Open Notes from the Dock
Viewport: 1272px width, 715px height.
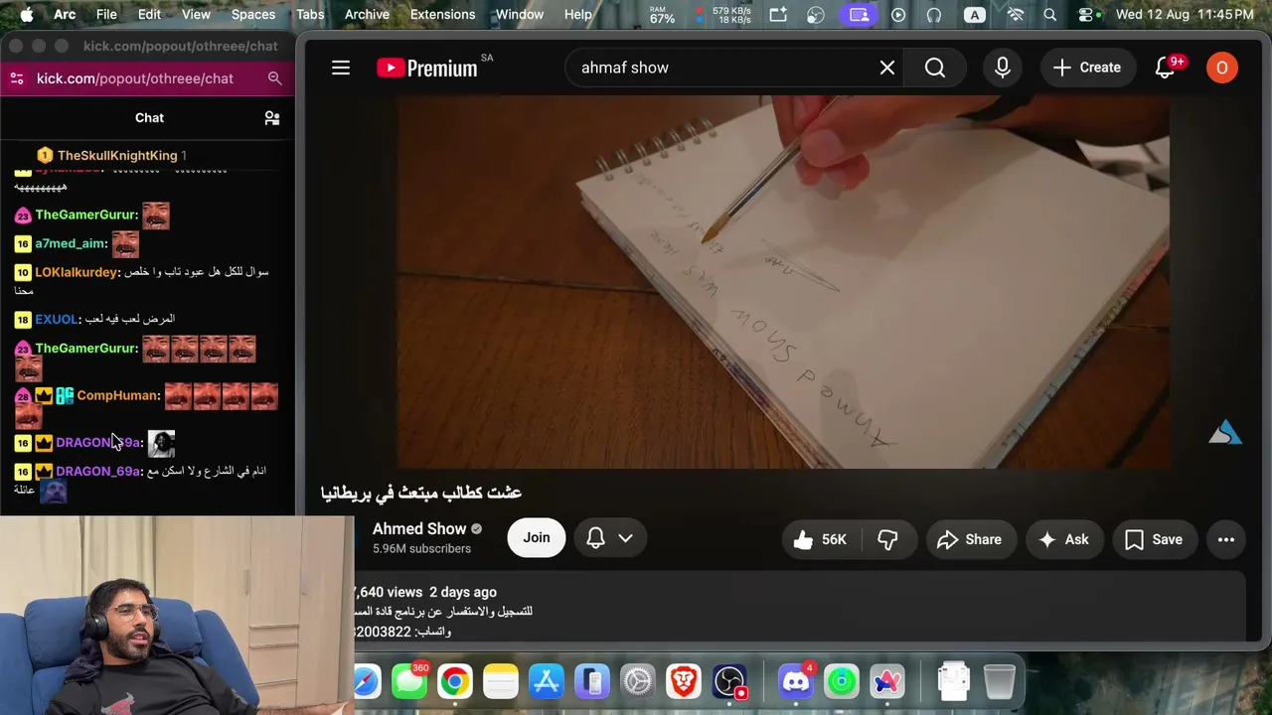(x=501, y=681)
